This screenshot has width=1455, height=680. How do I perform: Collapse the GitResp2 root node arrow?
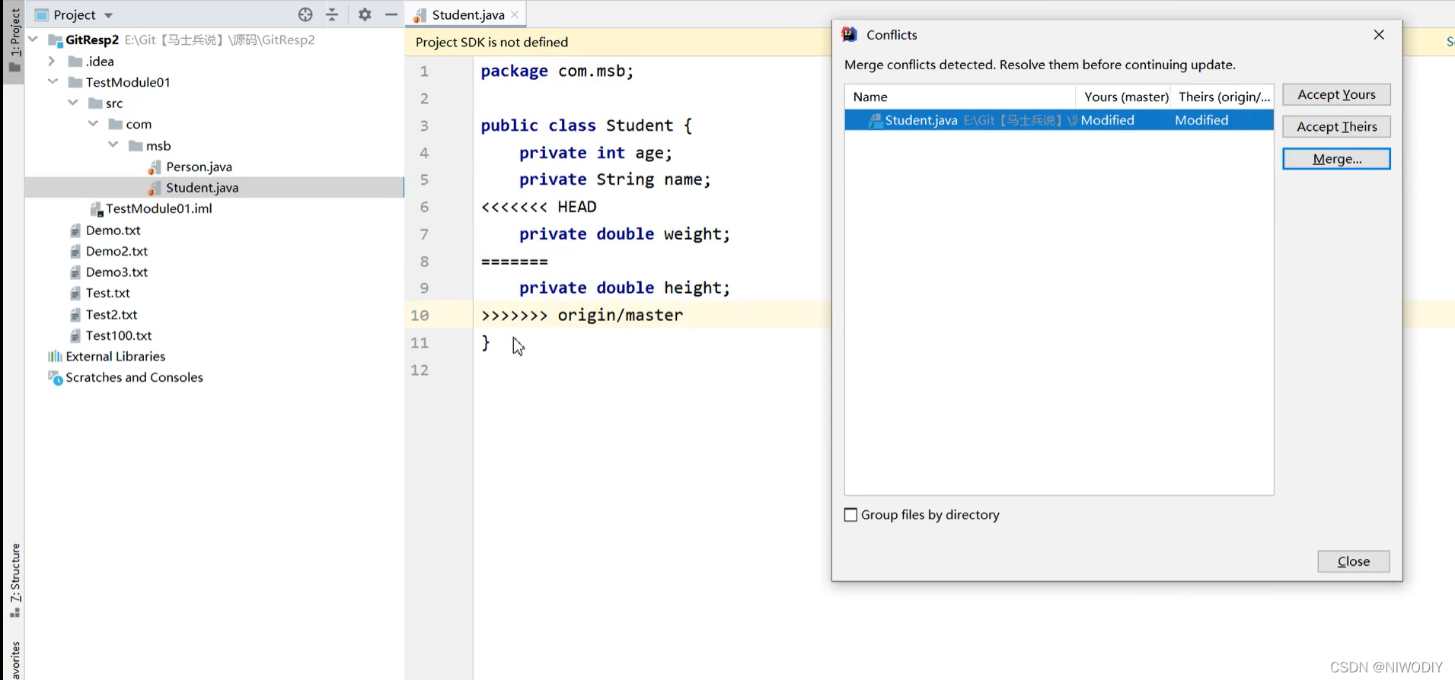pyautogui.click(x=33, y=40)
